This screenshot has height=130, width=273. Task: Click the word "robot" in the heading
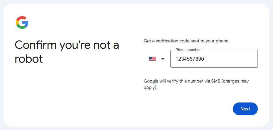29,59
